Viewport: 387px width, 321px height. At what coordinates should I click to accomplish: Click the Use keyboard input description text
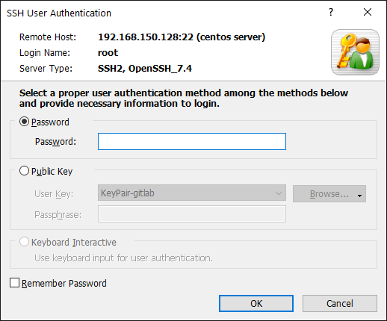tap(123, 258)
